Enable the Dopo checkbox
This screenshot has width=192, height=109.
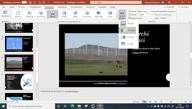153,18
